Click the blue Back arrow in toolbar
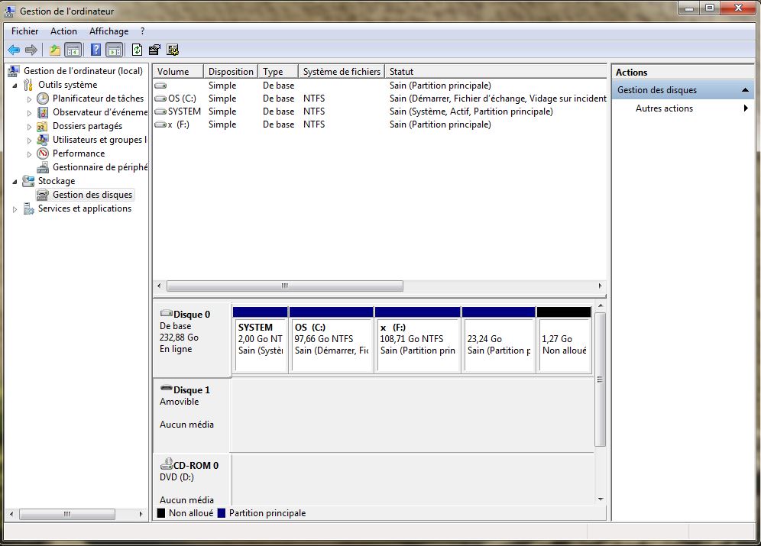This screenshot has height=546, width=761. click(x=14, y=50)
